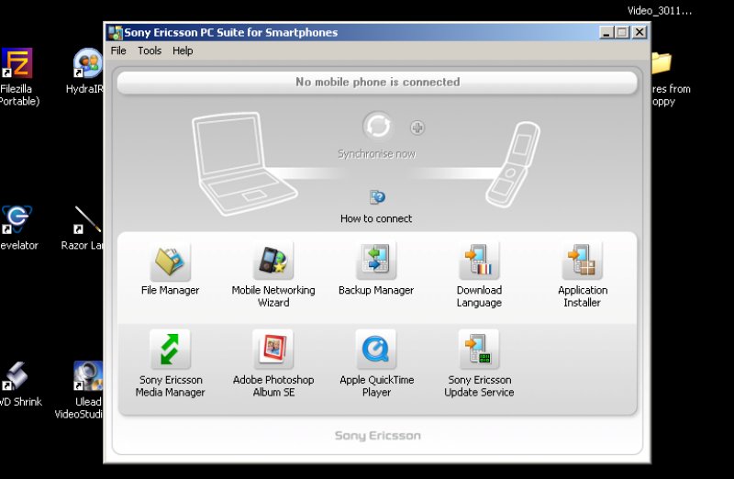Select the HydraIRC desktop icon
Viewport: 734px width, 479px height.
(88, 62)
